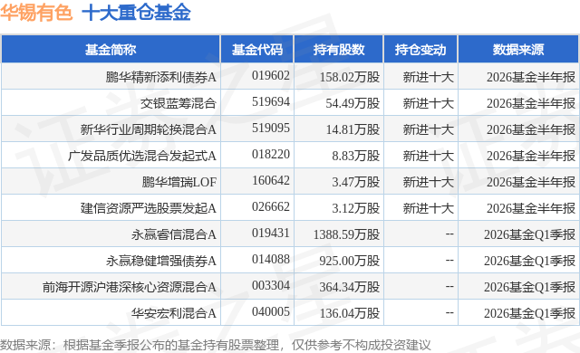Click the 持仓变动 column header

click(x=420, y=50)
